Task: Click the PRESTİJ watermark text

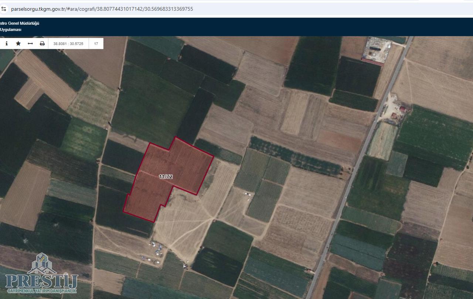Action: [x=41, y=281]
